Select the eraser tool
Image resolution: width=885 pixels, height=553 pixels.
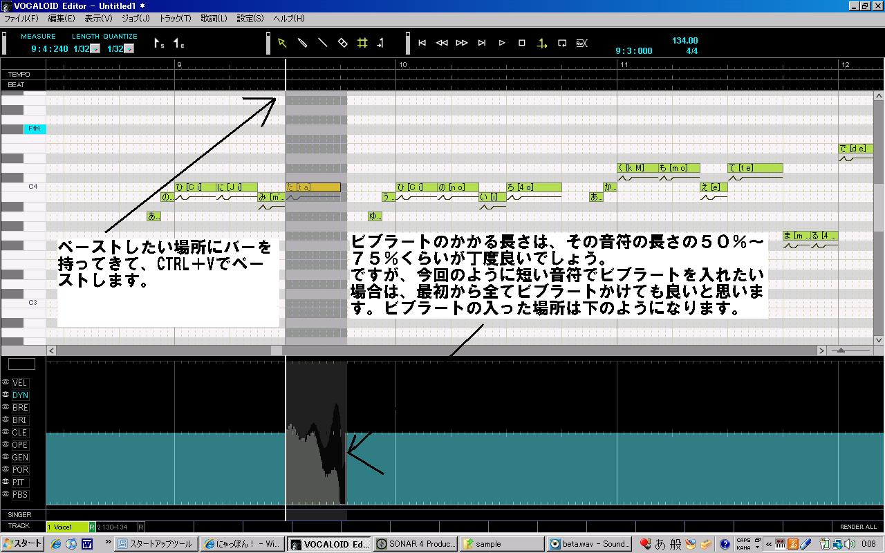click(x=342, y=43)
